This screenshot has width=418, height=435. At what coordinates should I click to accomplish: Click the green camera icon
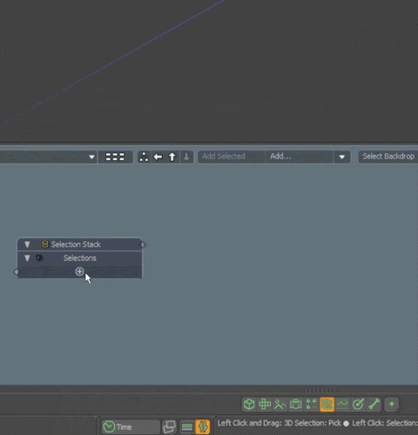[295, 404]
